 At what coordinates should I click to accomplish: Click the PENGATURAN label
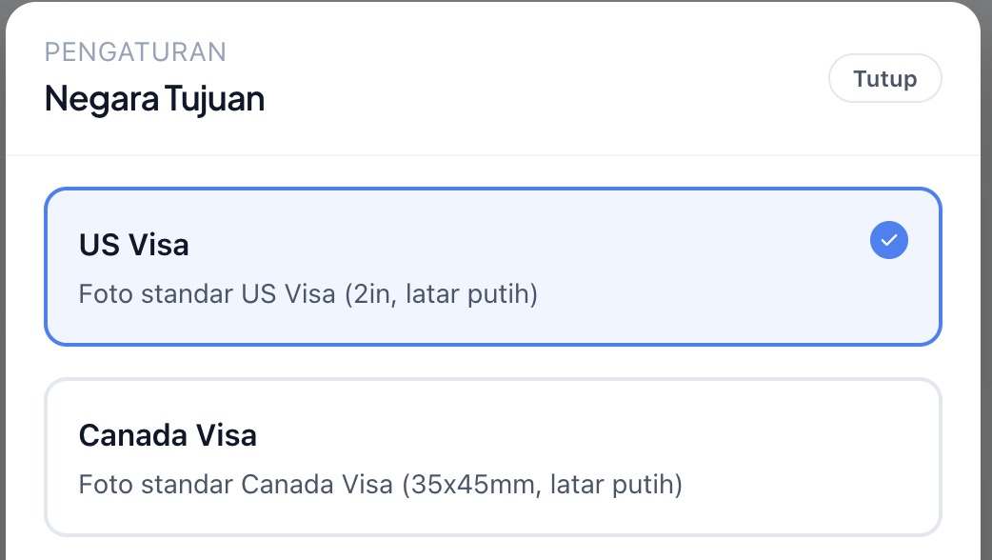[134, 51]
